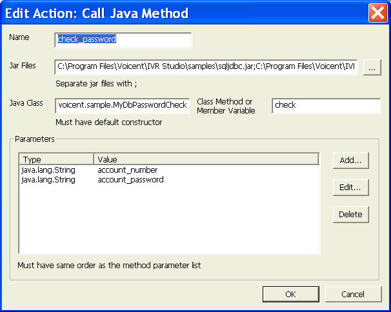Focus the Class Method field containing check

point(326,105)
